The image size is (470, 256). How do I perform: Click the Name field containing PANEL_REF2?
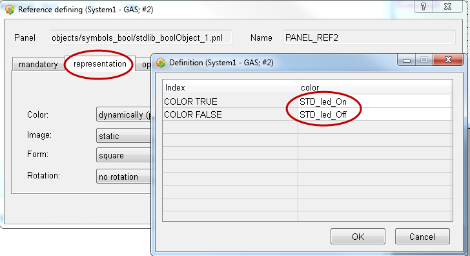(x=369, y=37)
